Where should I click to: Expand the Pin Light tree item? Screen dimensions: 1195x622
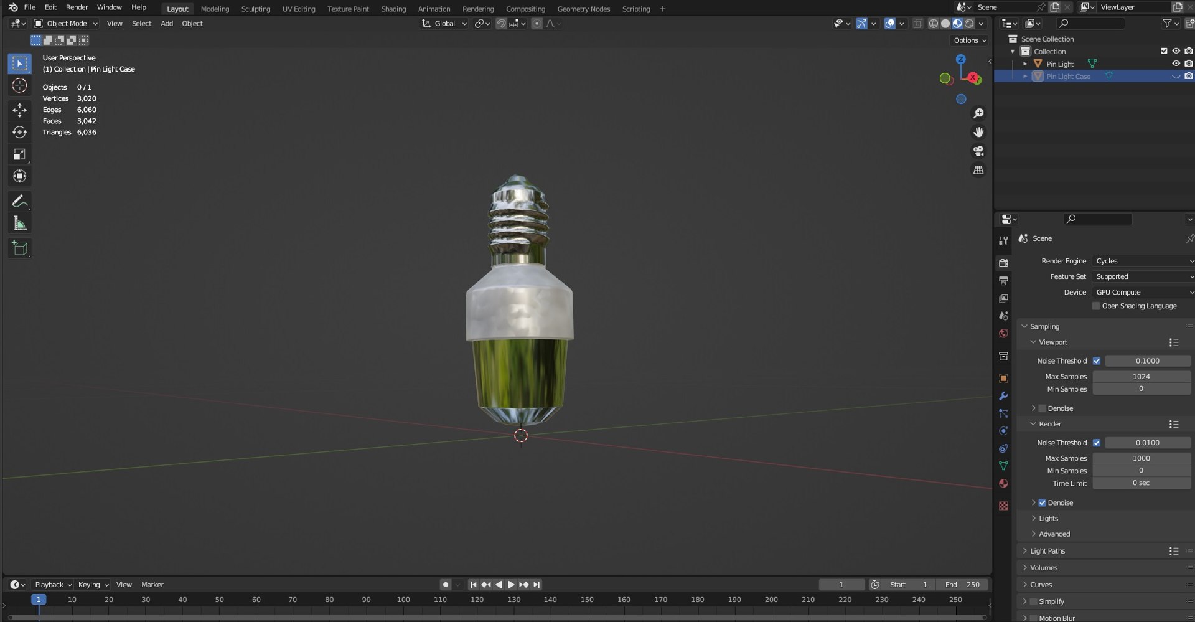1025,64
